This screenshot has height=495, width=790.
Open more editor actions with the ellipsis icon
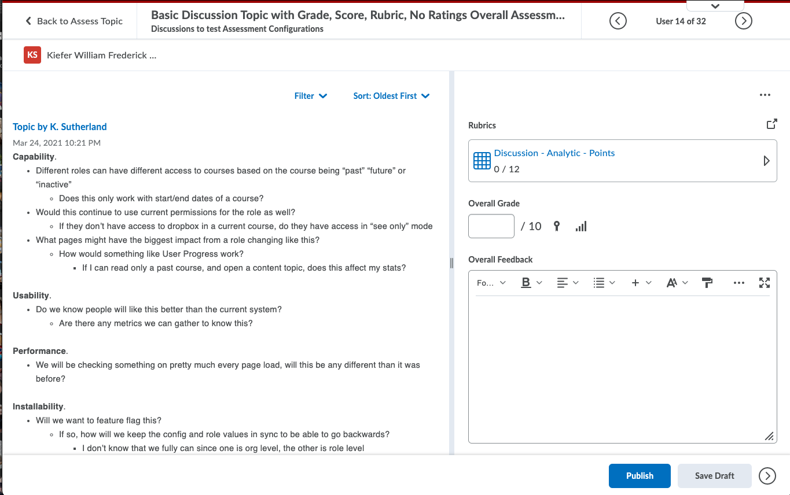(x=739, y=282)
